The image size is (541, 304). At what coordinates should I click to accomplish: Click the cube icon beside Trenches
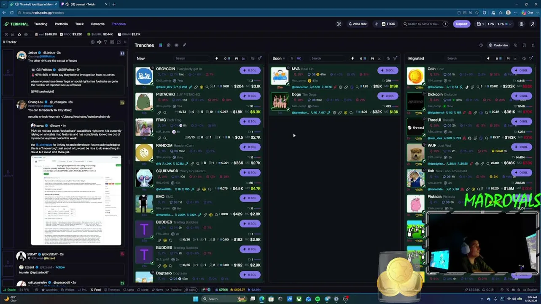tap(168, 45)
